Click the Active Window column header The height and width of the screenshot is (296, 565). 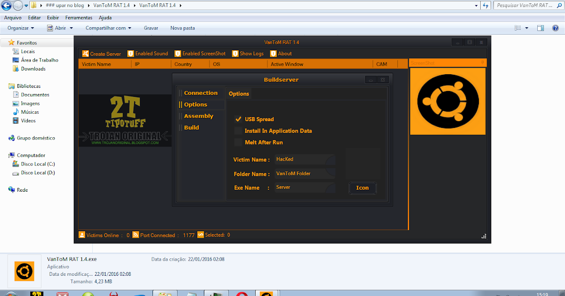[x=321, y=64]
